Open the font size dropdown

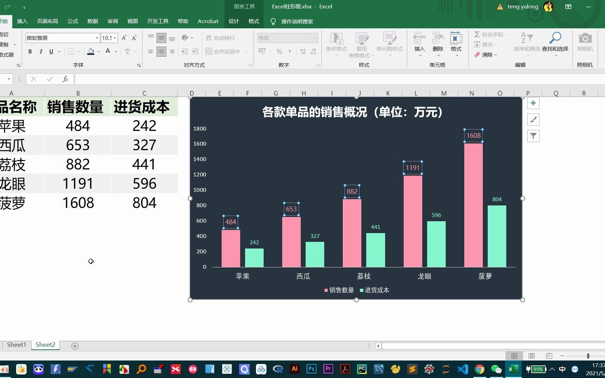[x=115, y=38]
